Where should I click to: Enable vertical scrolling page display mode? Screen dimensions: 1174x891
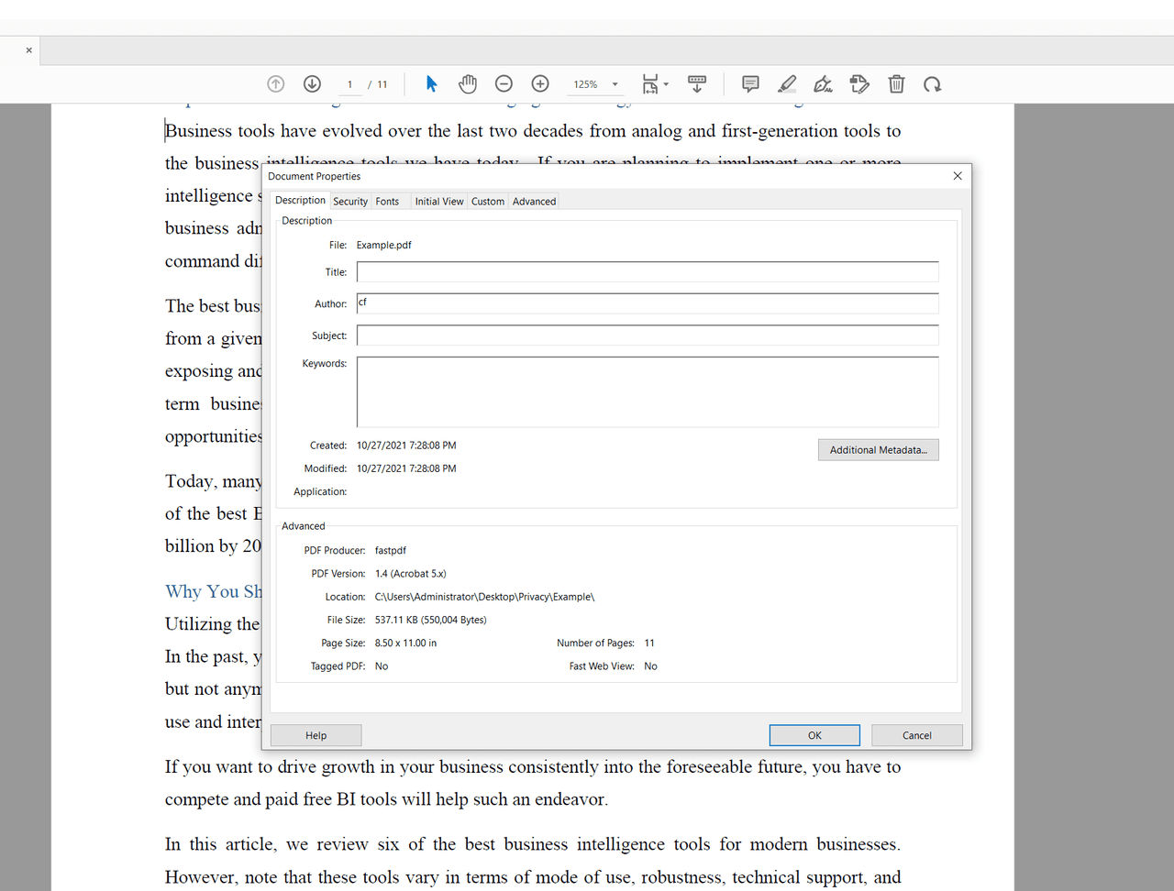[697, 83]
